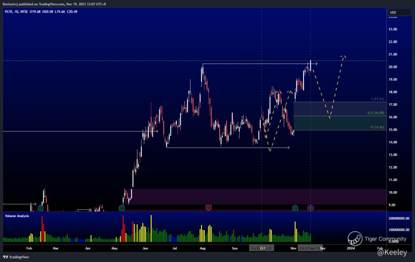415x262 pixels.
Task: Click the Jun label on time axis
Action: (x=145, y=248)
